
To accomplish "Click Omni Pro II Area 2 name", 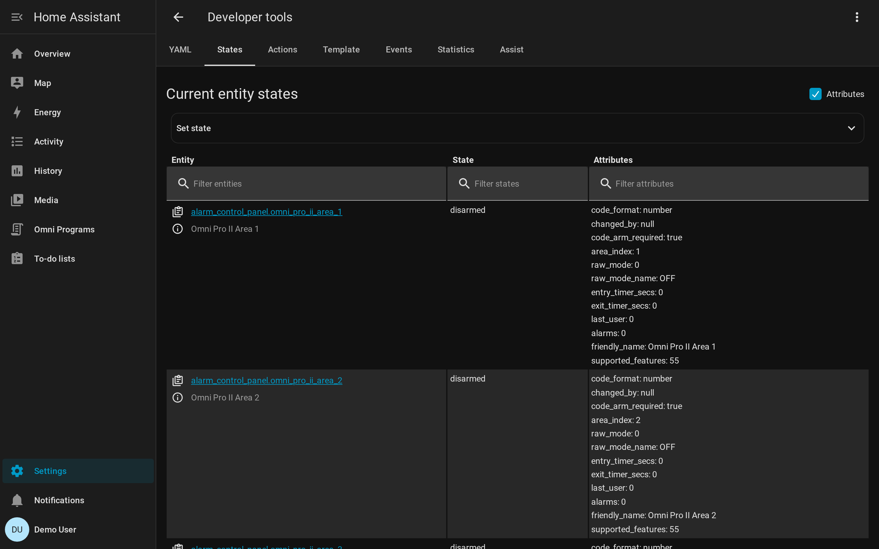I will pyautogui.click(x=225, y=398).
